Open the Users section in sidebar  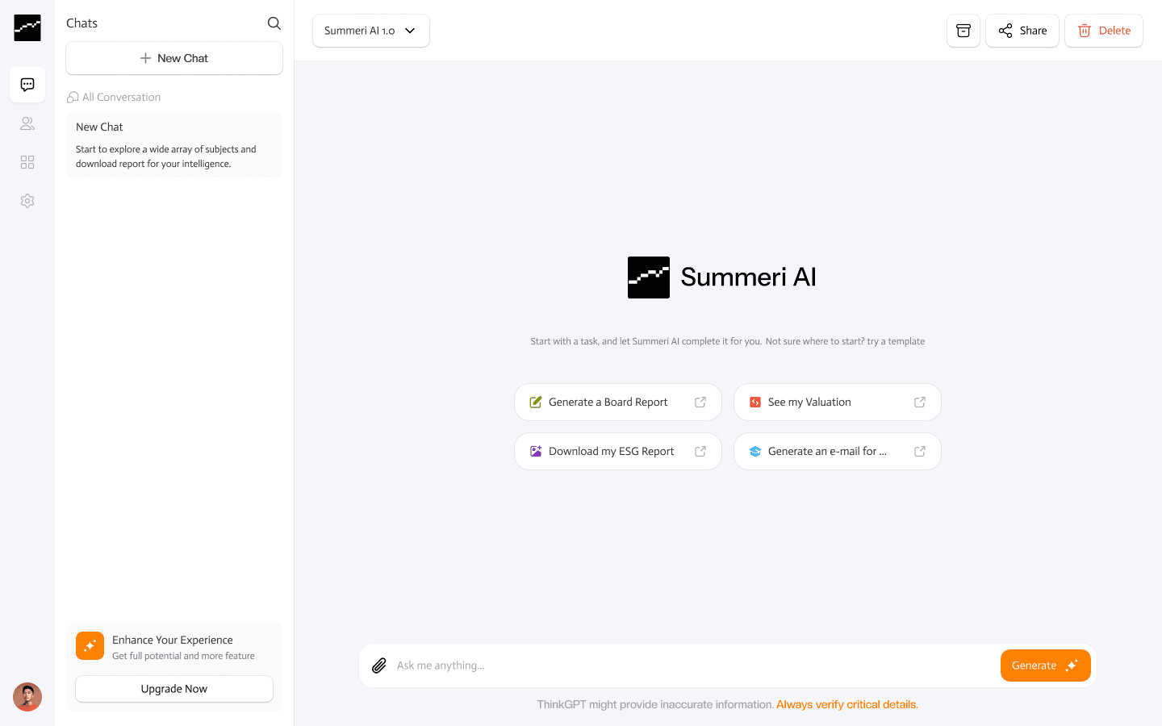click(x=27, y=123)
